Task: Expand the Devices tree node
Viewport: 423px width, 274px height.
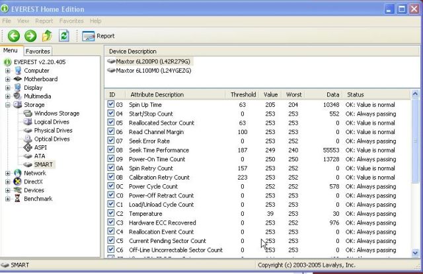Action: tap(8, 191)
